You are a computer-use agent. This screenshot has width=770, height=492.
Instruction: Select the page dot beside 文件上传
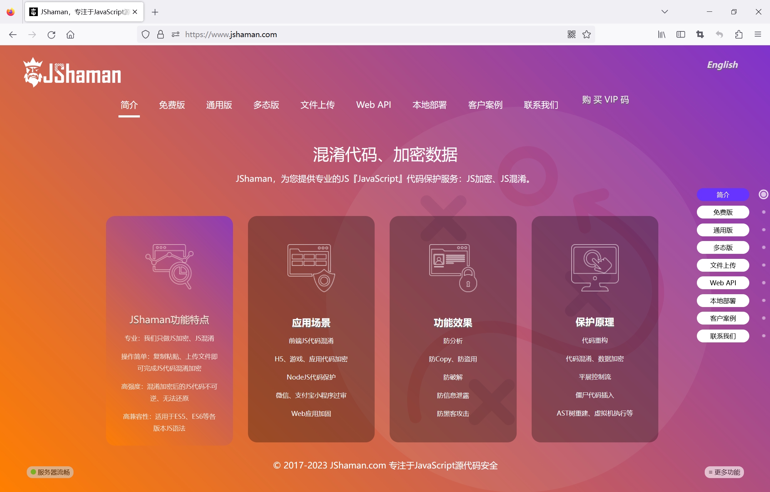[x=764, y=265]
